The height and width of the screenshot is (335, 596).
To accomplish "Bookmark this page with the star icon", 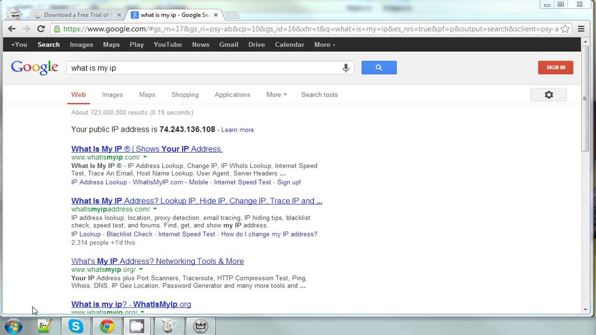I will [565, 29].
